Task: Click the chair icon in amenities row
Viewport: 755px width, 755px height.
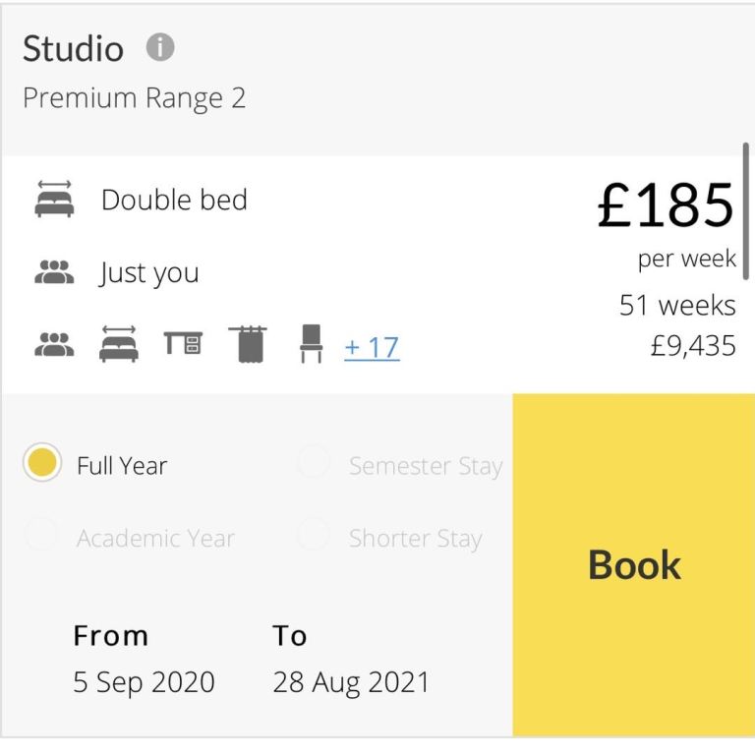Action: (311, 344)
